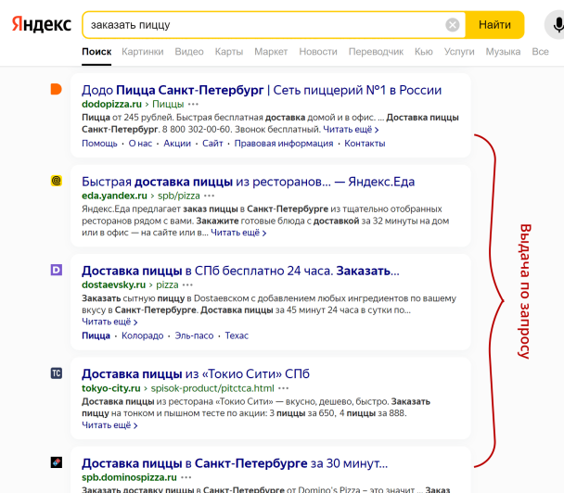Switch to the Картинки tab
The width and height of the screenshot is (564, 493).
[143, 52]
